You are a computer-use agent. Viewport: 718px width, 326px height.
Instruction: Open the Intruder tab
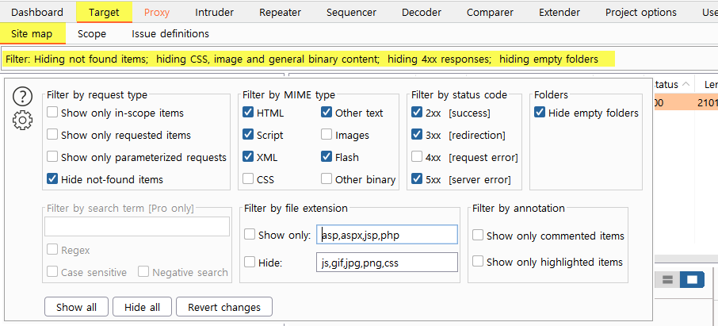pyautogui.click(x=214, y=13)
